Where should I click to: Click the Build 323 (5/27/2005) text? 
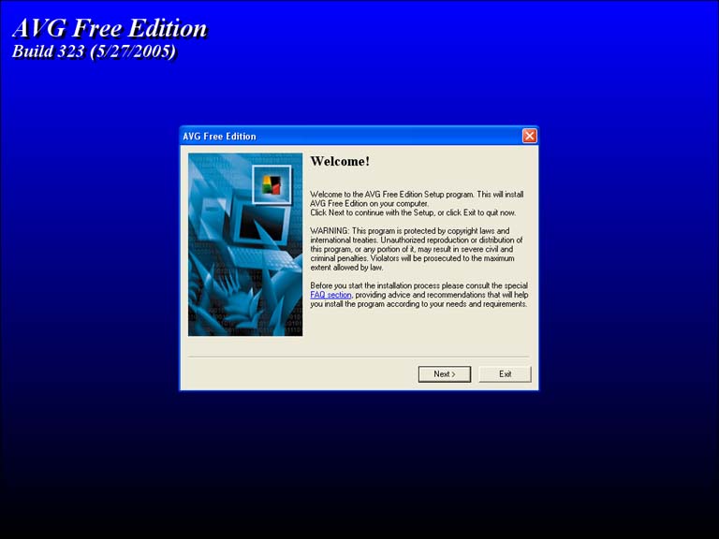pyautogui.click(x=94, y=51)
